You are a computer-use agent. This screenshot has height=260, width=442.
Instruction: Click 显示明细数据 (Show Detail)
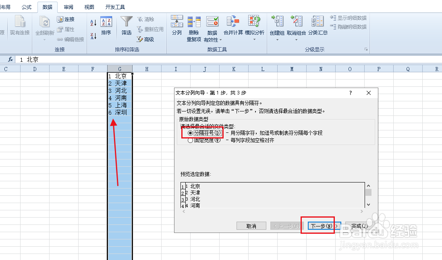pos(347,18)
